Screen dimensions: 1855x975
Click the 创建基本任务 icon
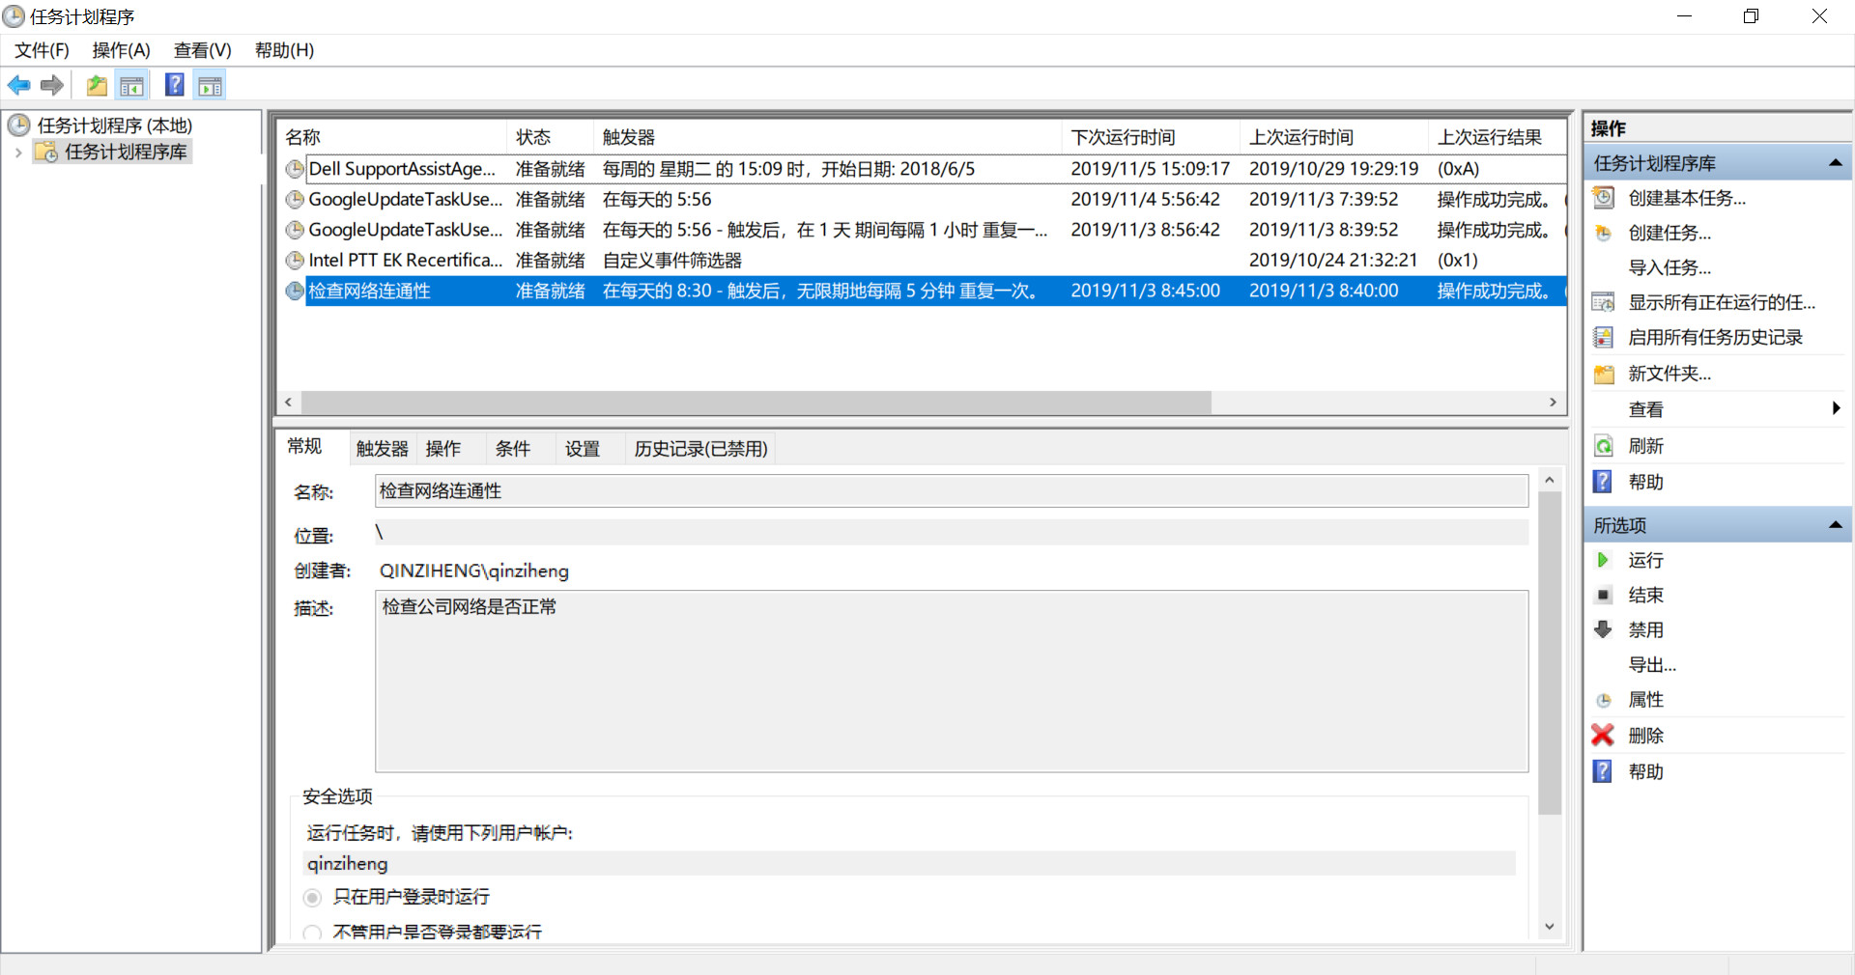[x=1604, y=198]
